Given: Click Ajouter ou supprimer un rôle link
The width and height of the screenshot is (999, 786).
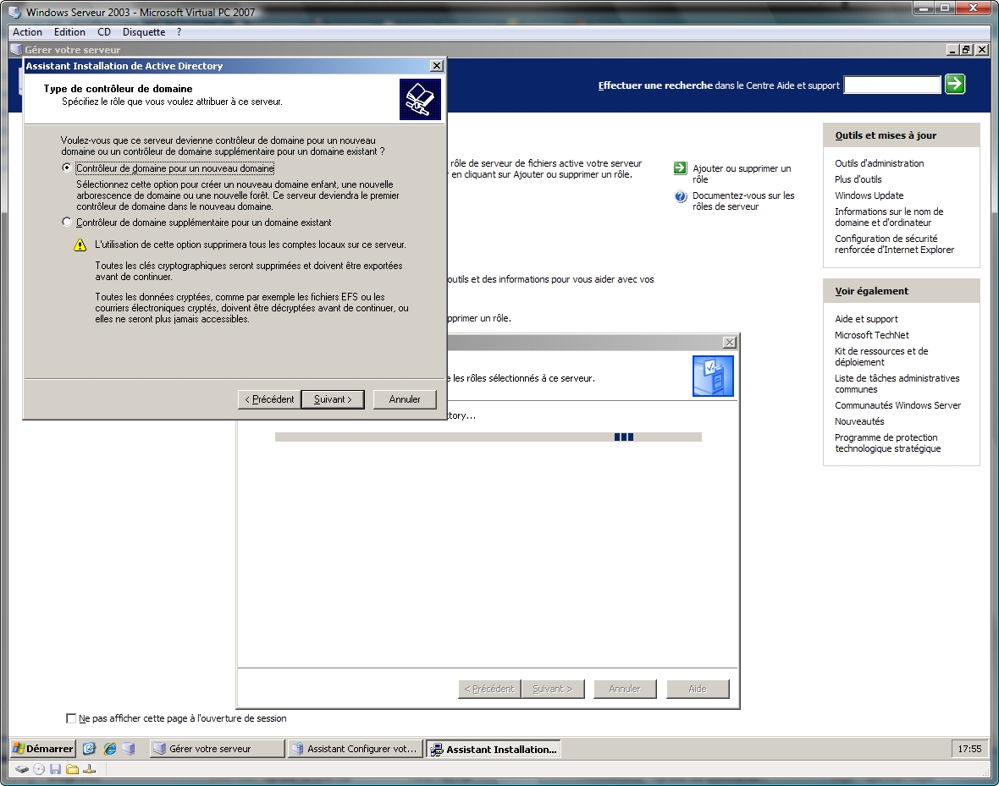Looking at the screenshot, I should pos(742,173).
